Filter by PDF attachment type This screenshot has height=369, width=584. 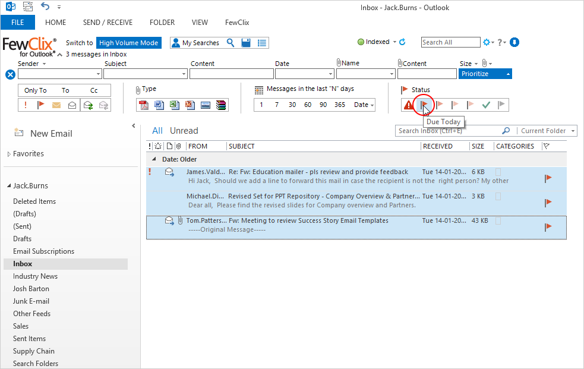(x=143, y=105)
